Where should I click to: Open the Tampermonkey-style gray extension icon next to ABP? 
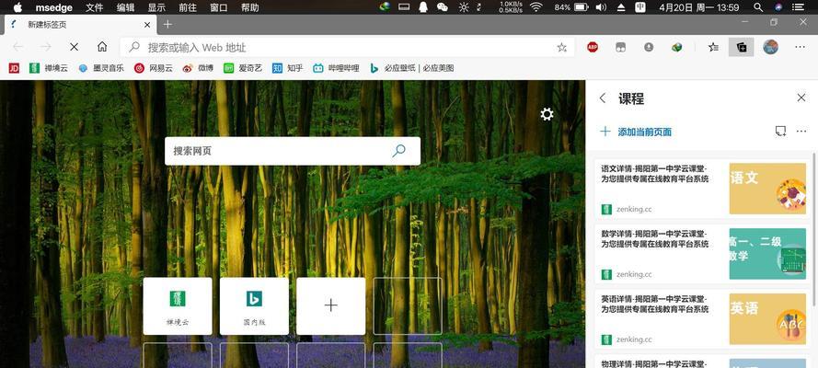click(x=620, y=47)
